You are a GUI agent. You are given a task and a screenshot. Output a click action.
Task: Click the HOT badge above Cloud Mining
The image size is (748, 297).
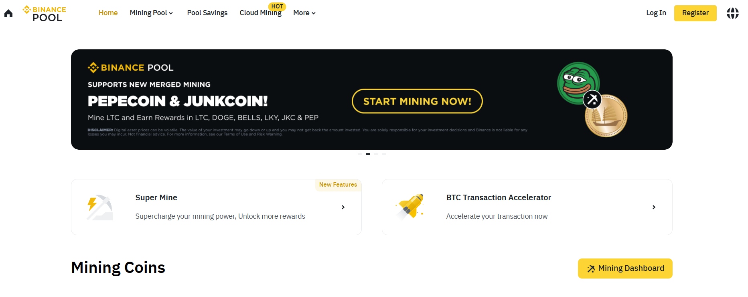click(x=277, y=6)
